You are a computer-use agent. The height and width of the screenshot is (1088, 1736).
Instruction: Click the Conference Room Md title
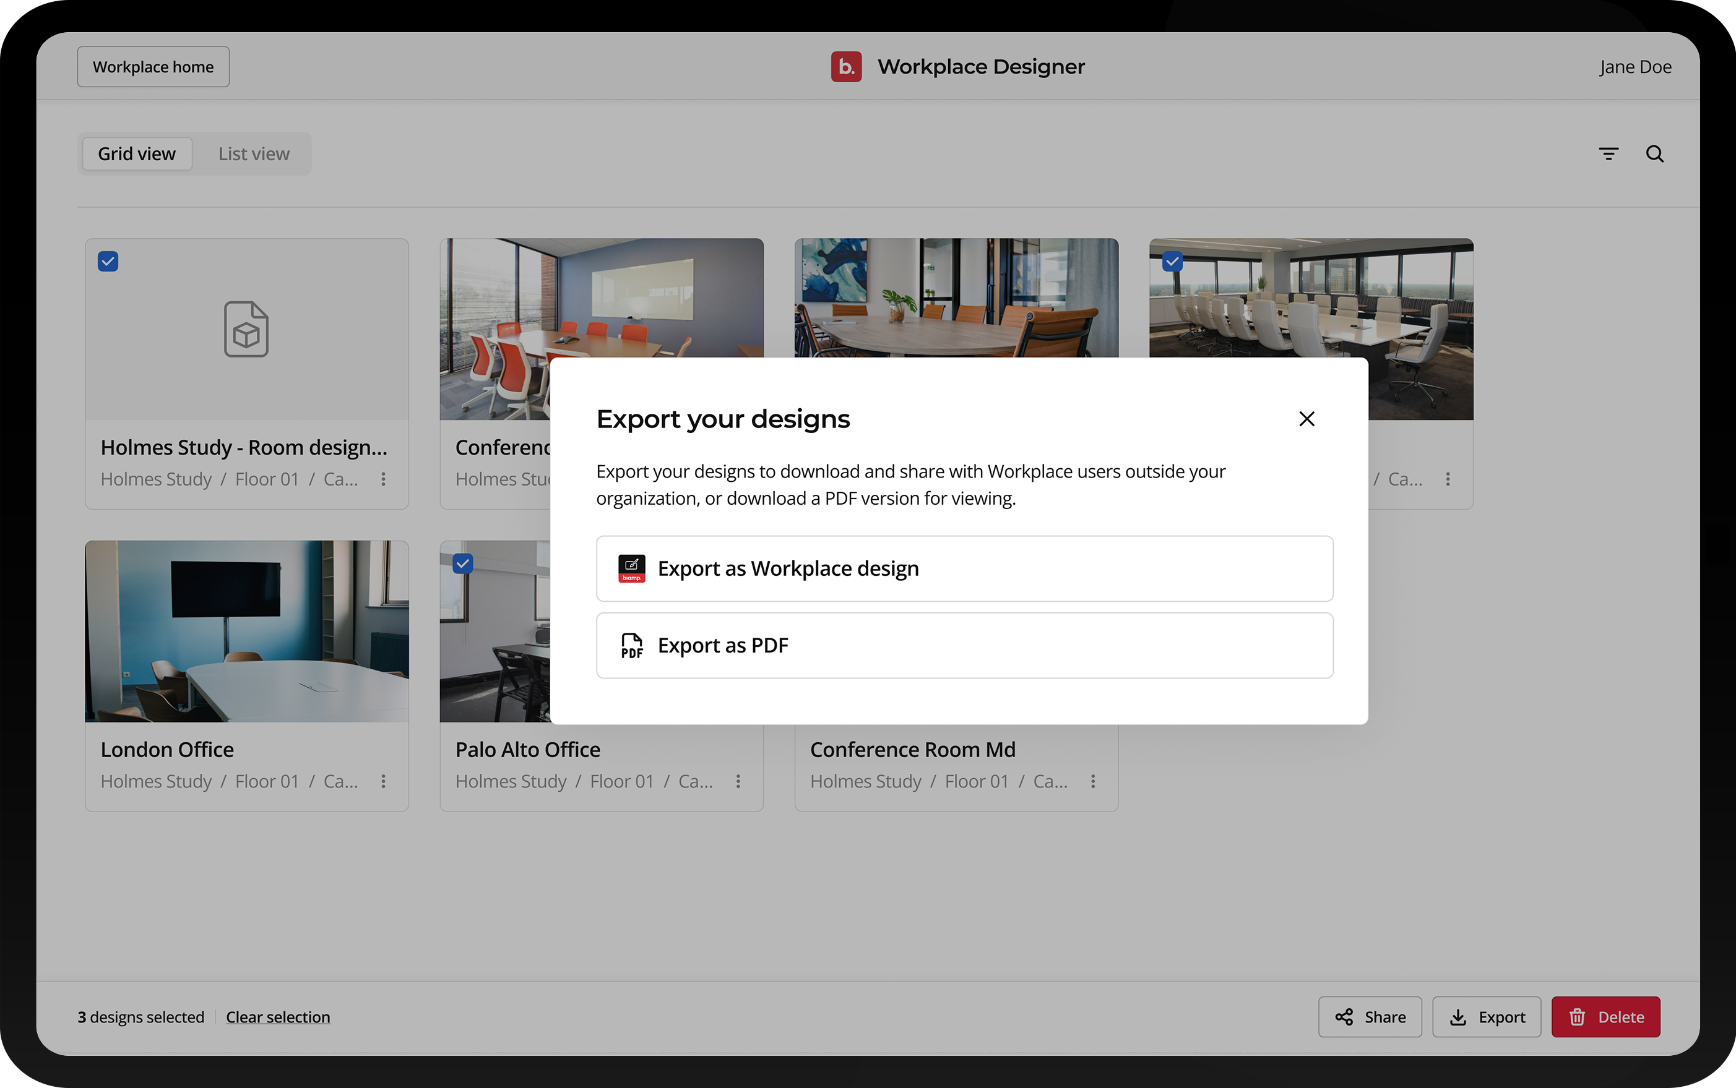click(912, 750)
